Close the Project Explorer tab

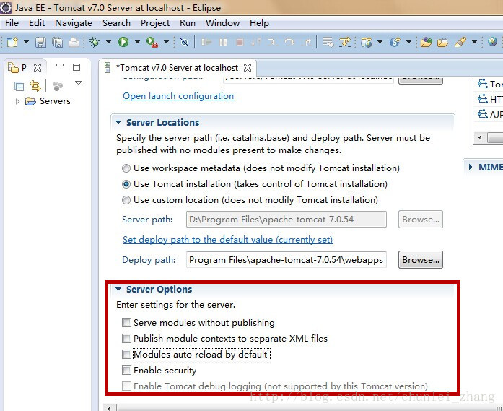[38, 68]
